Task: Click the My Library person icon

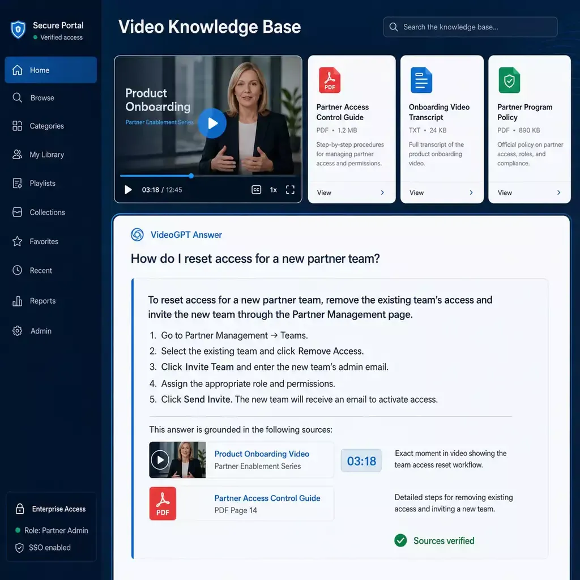Action: click(x=18, y=154)
